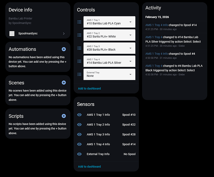Open first AMS 1 Tray 4 Info activity link
Image resolution: width=214 pixels, height=177 pixels.
(x=157, y=25)
